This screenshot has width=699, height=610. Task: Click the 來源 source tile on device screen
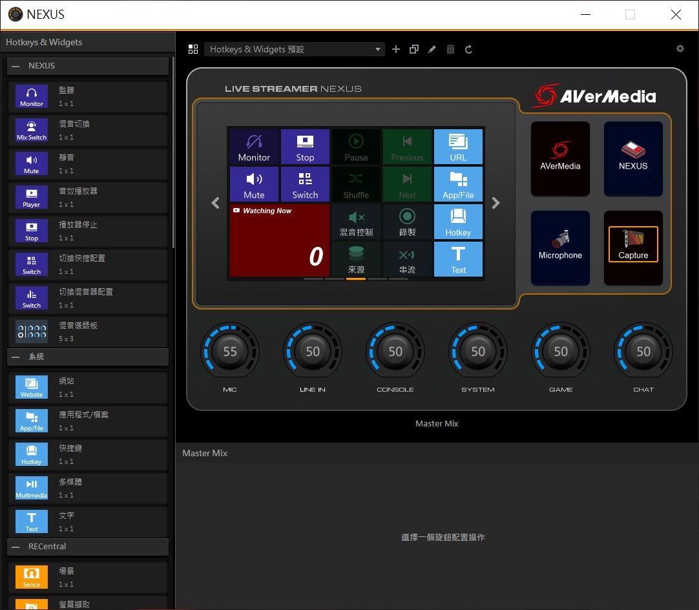pyautogui.click(x=356, y=259)
